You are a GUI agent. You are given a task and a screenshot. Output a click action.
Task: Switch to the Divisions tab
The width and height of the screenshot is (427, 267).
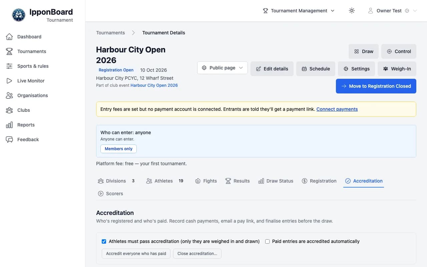[x=116, y=181]
